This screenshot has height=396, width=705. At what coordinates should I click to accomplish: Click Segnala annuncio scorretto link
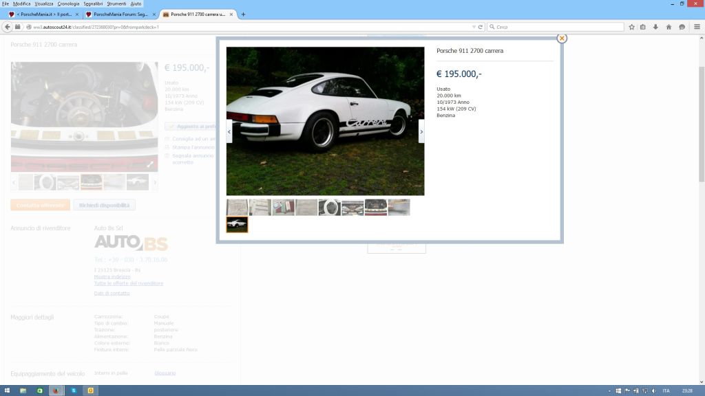click(193, 159)
